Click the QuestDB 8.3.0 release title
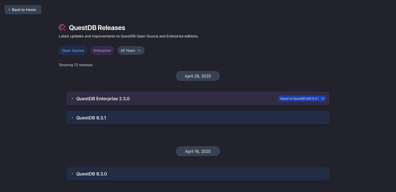 coord(91,173)
